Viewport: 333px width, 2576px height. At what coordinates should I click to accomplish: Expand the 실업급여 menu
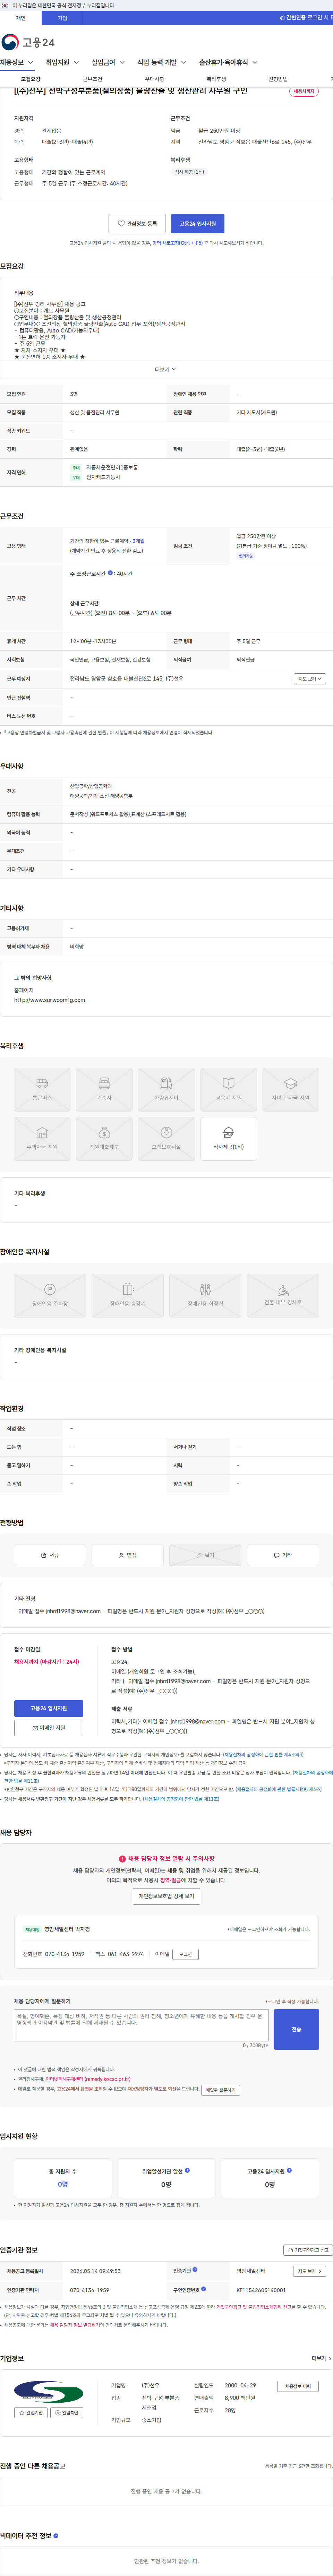[108, 62]
